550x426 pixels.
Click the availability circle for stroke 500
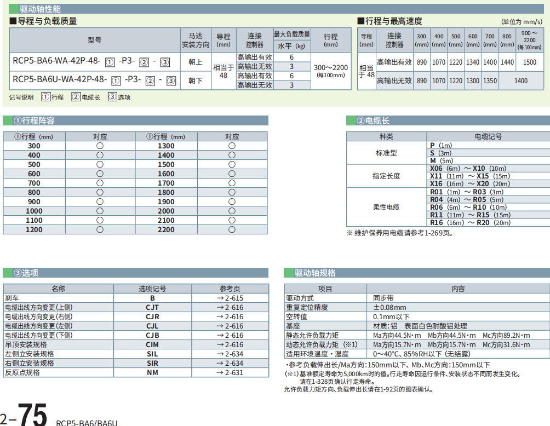pos(100,164)
